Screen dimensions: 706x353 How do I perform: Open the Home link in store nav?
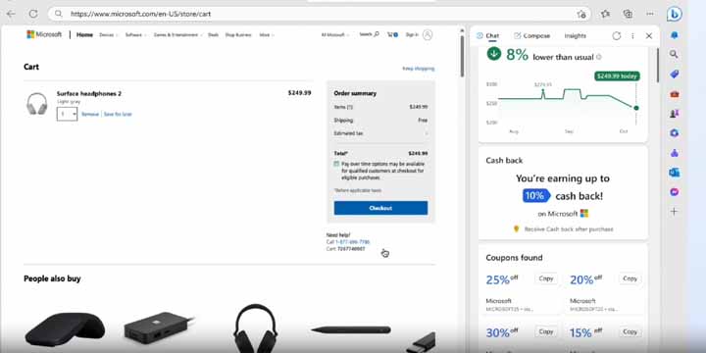click(84, 34)
